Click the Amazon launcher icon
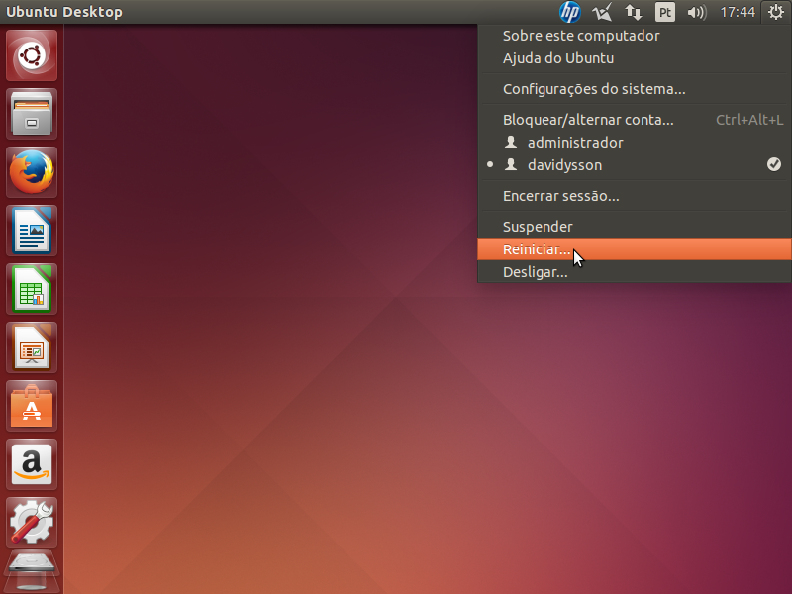The image size is (792, 594). [x=33, y=464]
